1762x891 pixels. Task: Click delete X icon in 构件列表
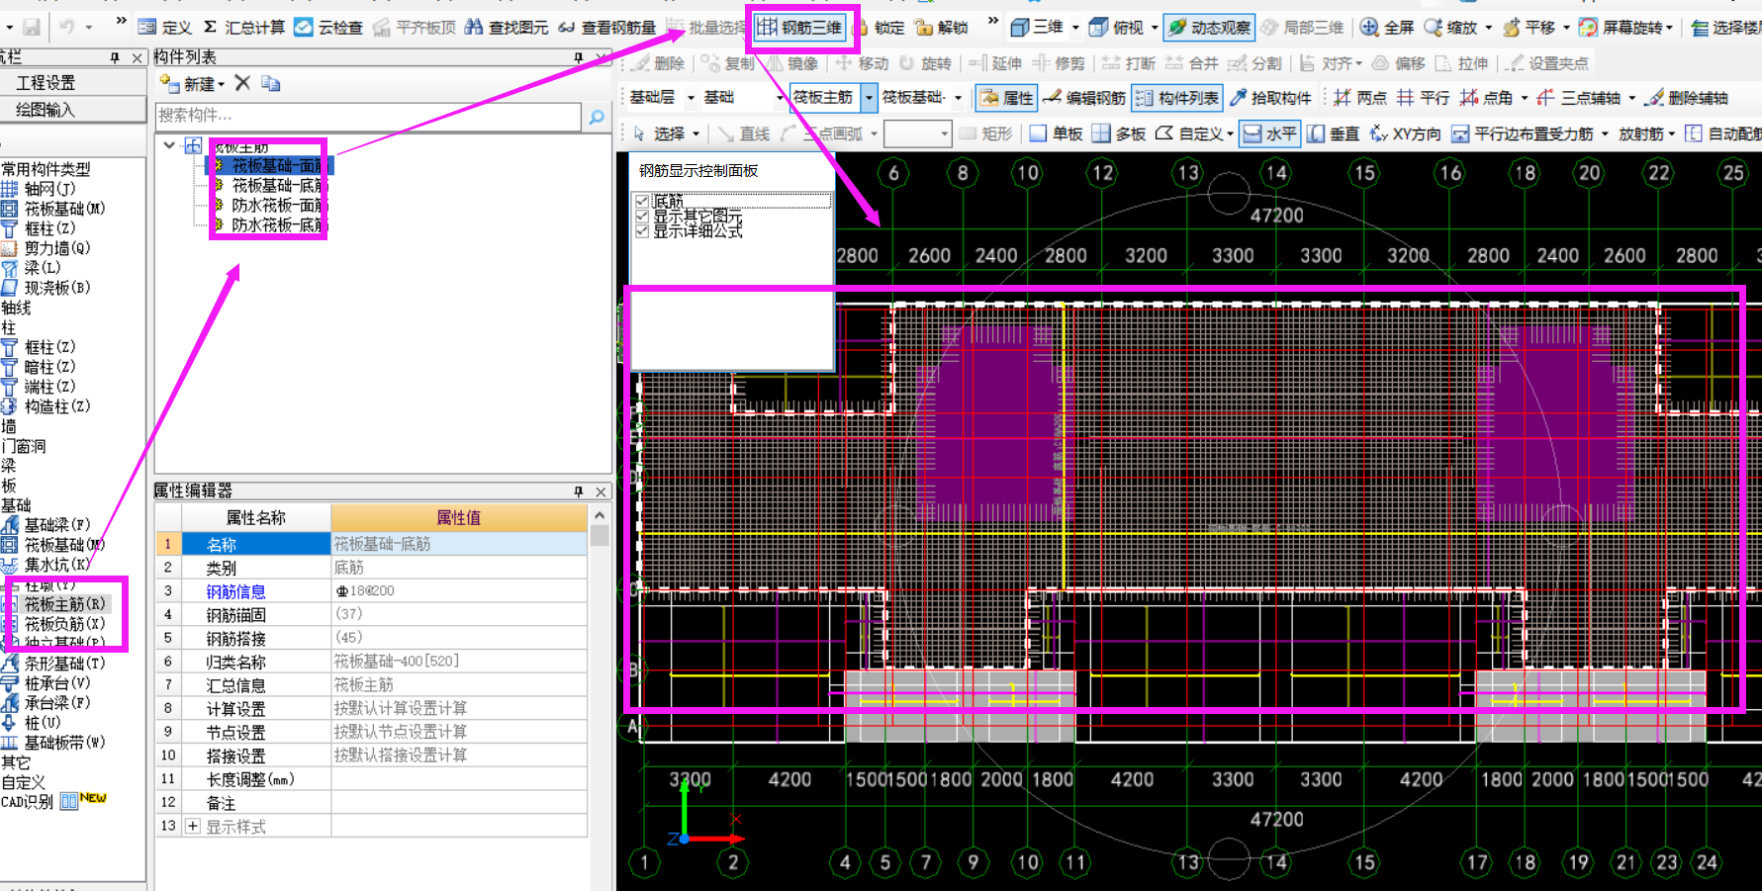pos(242,83)
